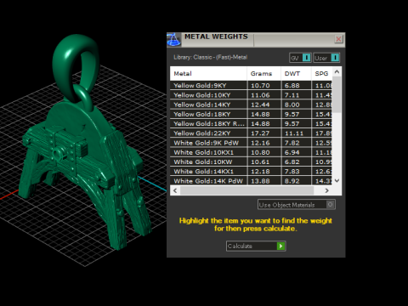
Task: Click the horizontal scroll left arrow
Action: click(x=175, y=190)
